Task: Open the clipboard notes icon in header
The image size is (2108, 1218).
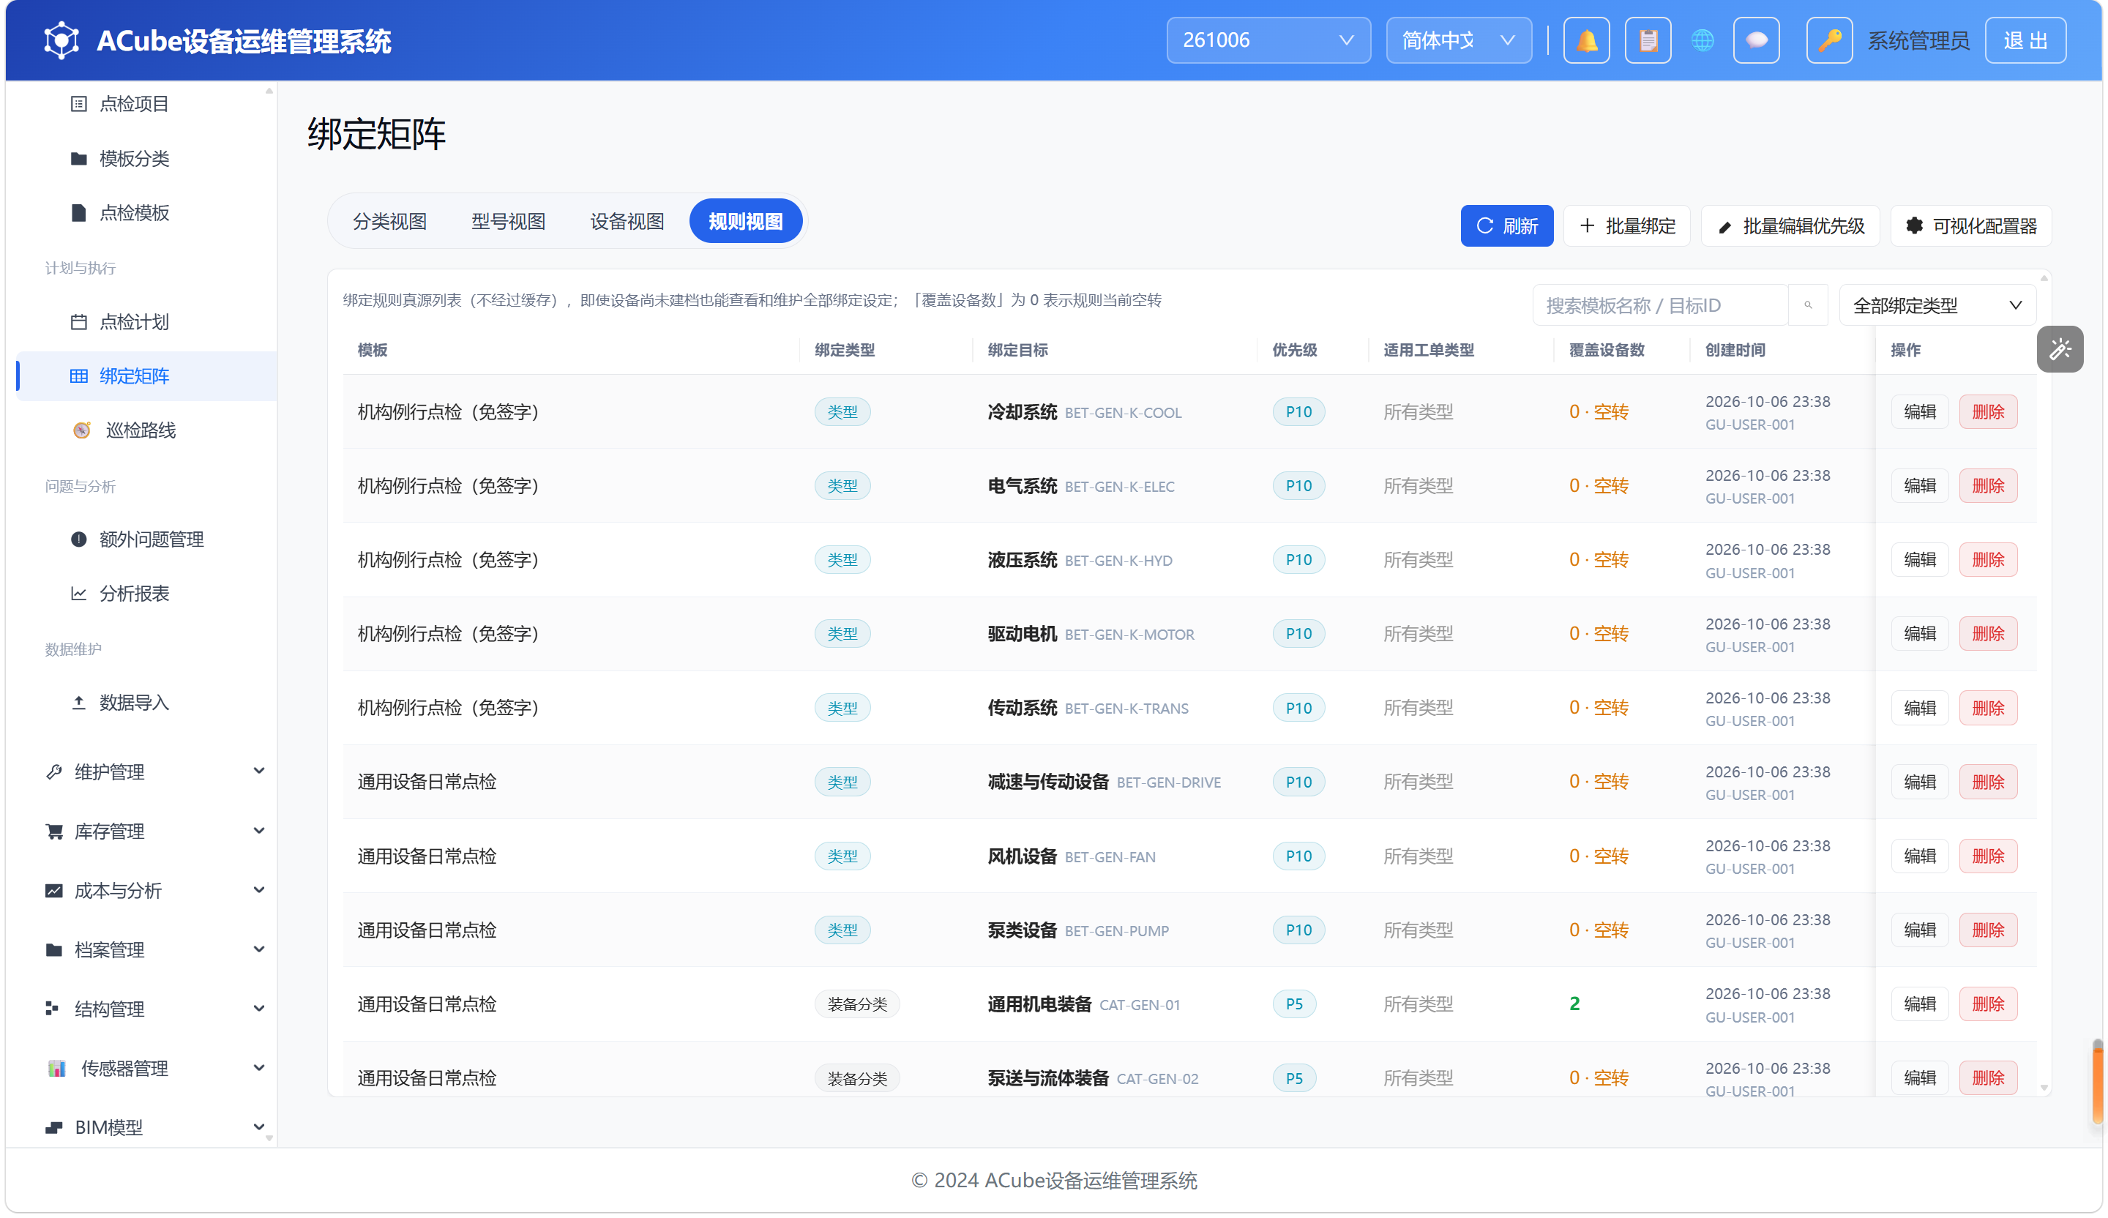Action: click(1647, 40)
